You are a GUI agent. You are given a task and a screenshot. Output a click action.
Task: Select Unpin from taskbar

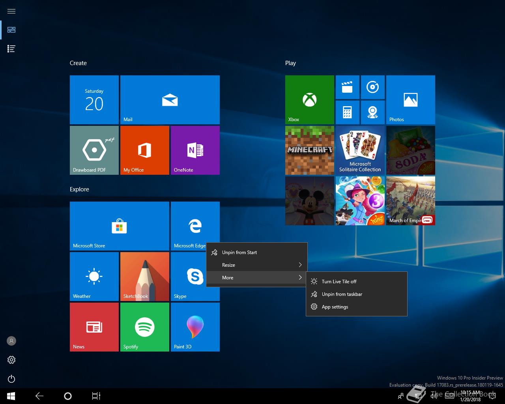(357, 294)
